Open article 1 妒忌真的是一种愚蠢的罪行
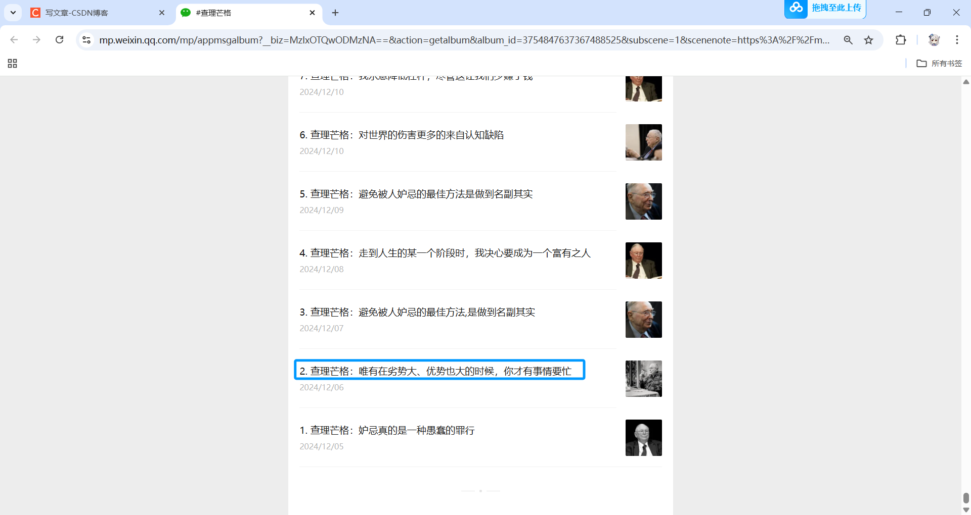Screen dimensions: 971x515 (387, 430)
